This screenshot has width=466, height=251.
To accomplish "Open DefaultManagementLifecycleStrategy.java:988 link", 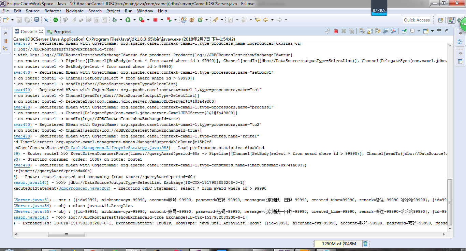I will click(117, 148).
